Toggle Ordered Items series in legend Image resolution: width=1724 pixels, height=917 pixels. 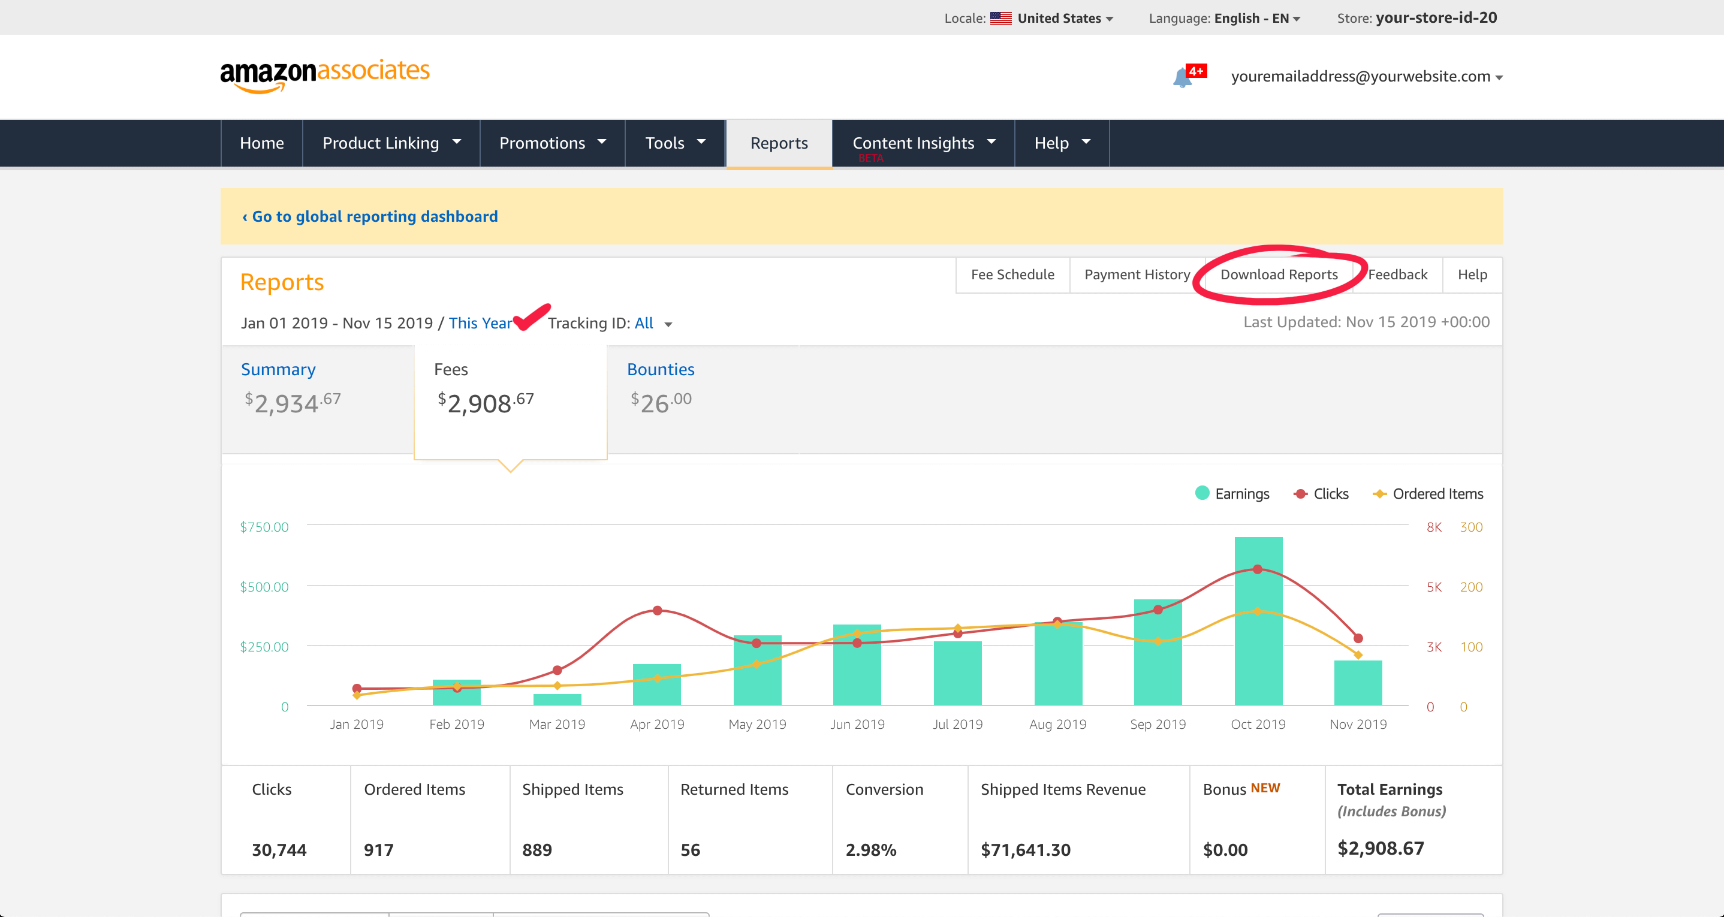pos(1427,494)
